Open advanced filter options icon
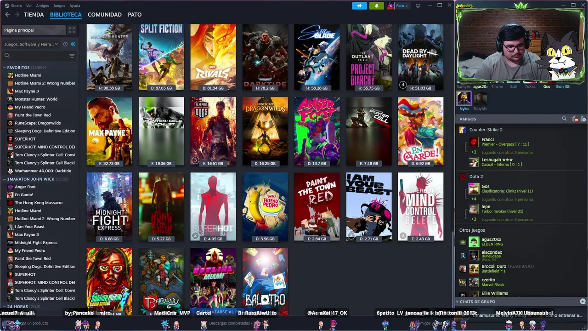The image size is (588, 331). click(x=72, y=56)
